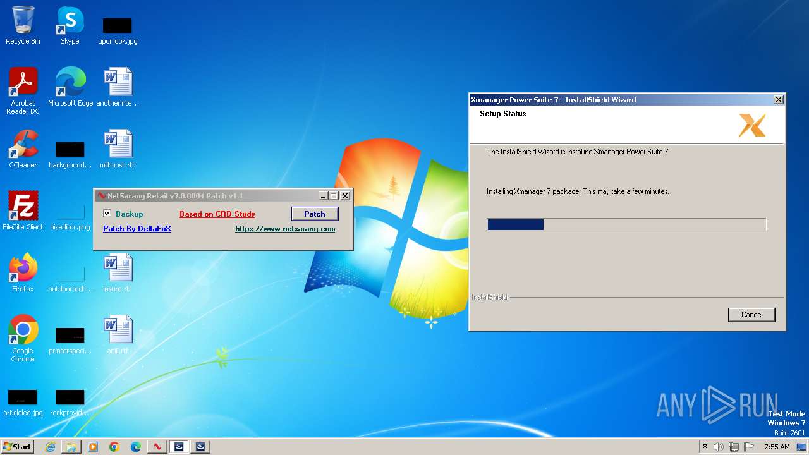
Task: Select the outdoortech... file icon
Action: point(70,278)
